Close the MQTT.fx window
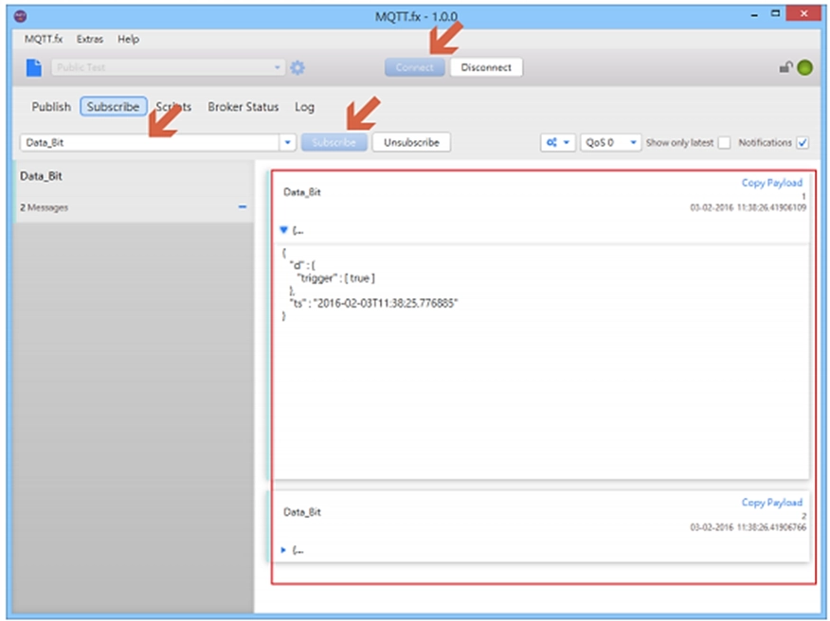Screen dimensions: 830x621 click(803, 14)
